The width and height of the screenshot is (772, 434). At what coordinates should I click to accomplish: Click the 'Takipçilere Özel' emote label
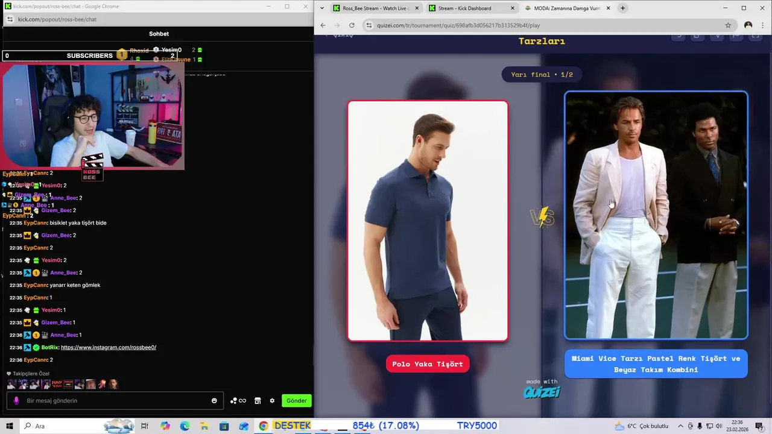point(31,374)
